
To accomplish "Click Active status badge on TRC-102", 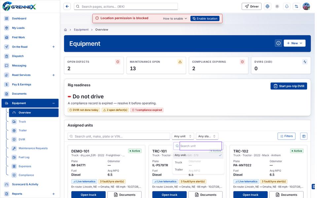I will [x=297, y=151].
